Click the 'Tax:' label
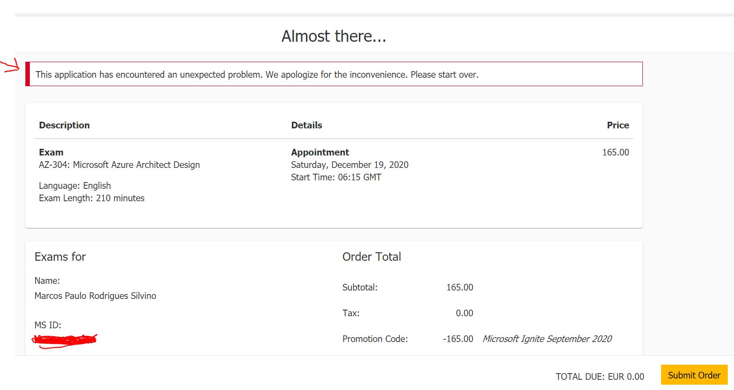This screenshot has height=390, width=734. click(351, 313)
